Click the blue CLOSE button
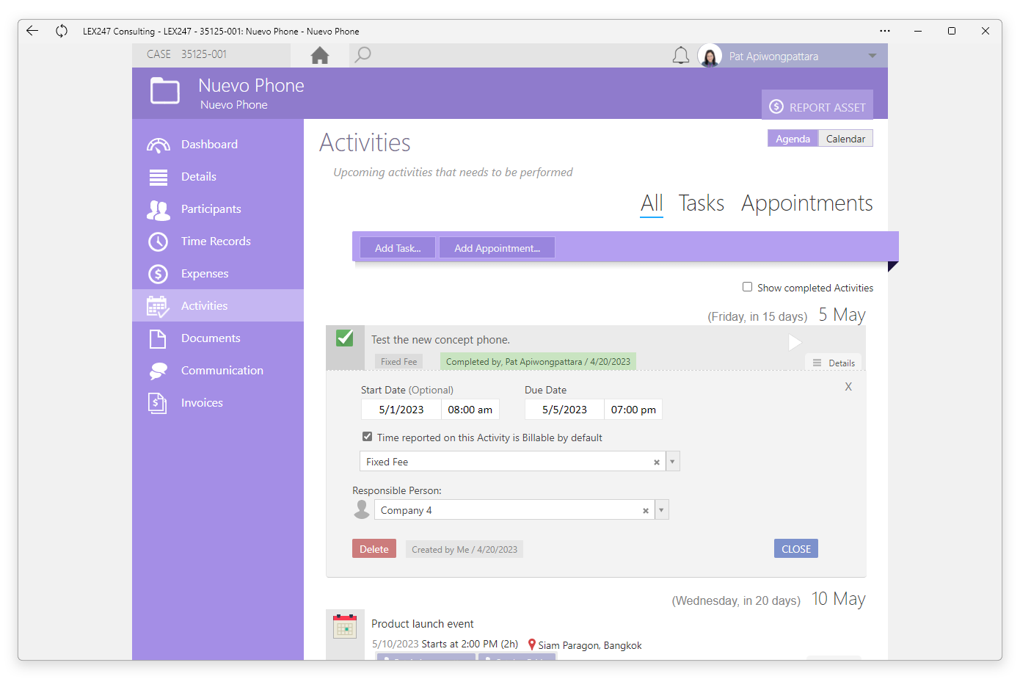Viewport: 1020px width, 679px height. (x=796, y=549)
